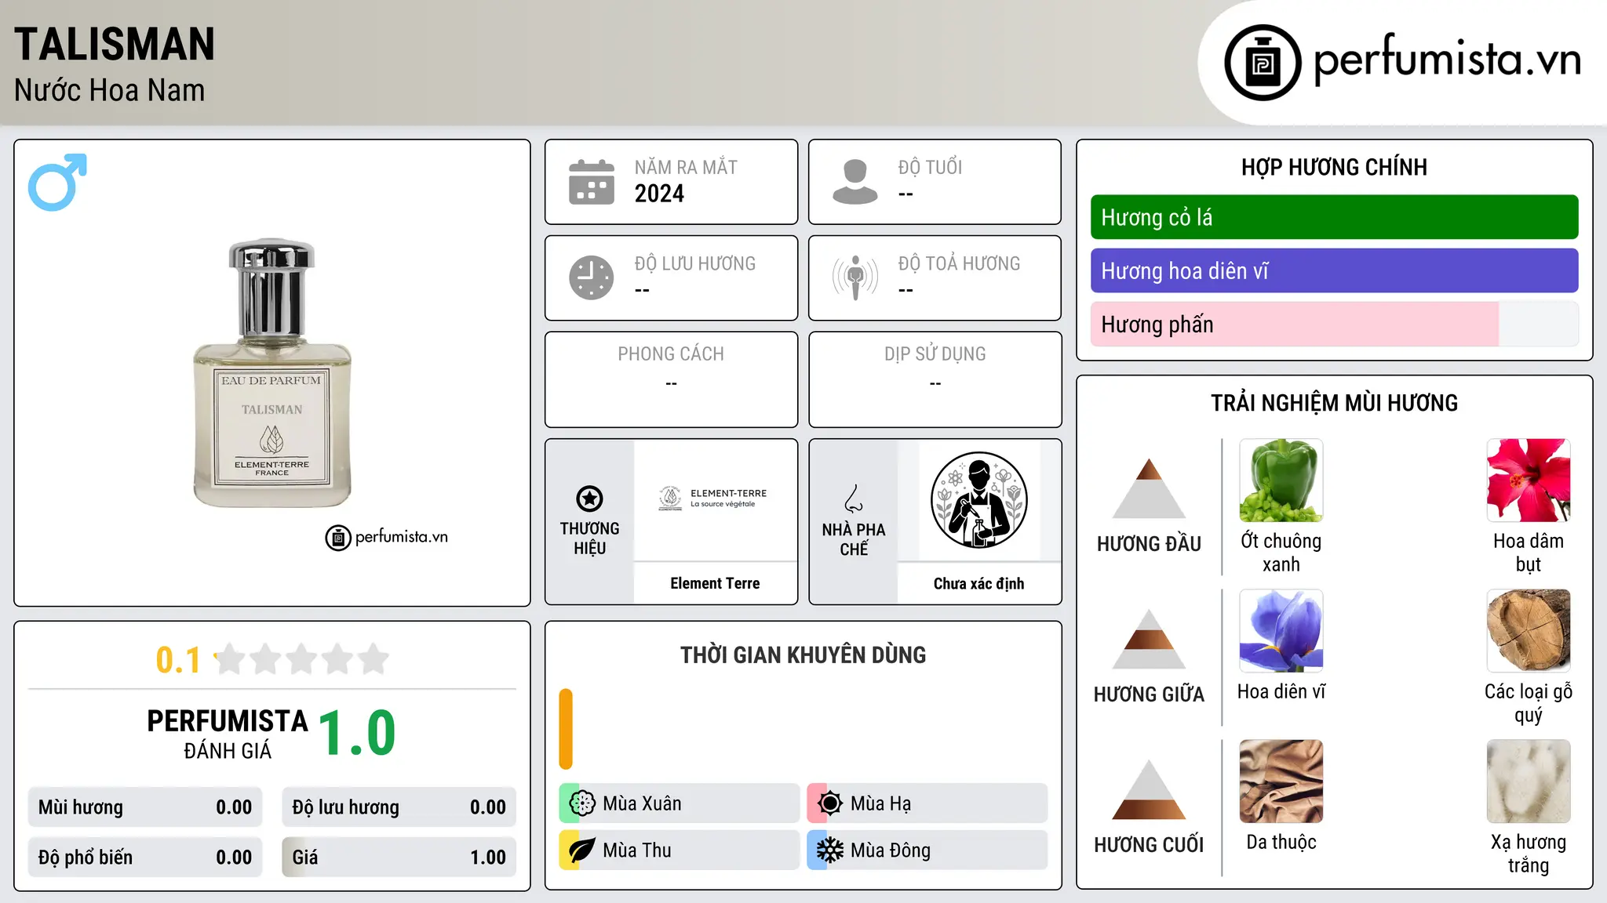
Task: Click the star badge brand icon
Action: (x=590, y=499)
